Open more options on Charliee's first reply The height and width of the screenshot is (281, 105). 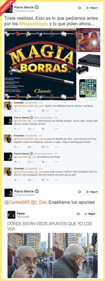point(57,111)
